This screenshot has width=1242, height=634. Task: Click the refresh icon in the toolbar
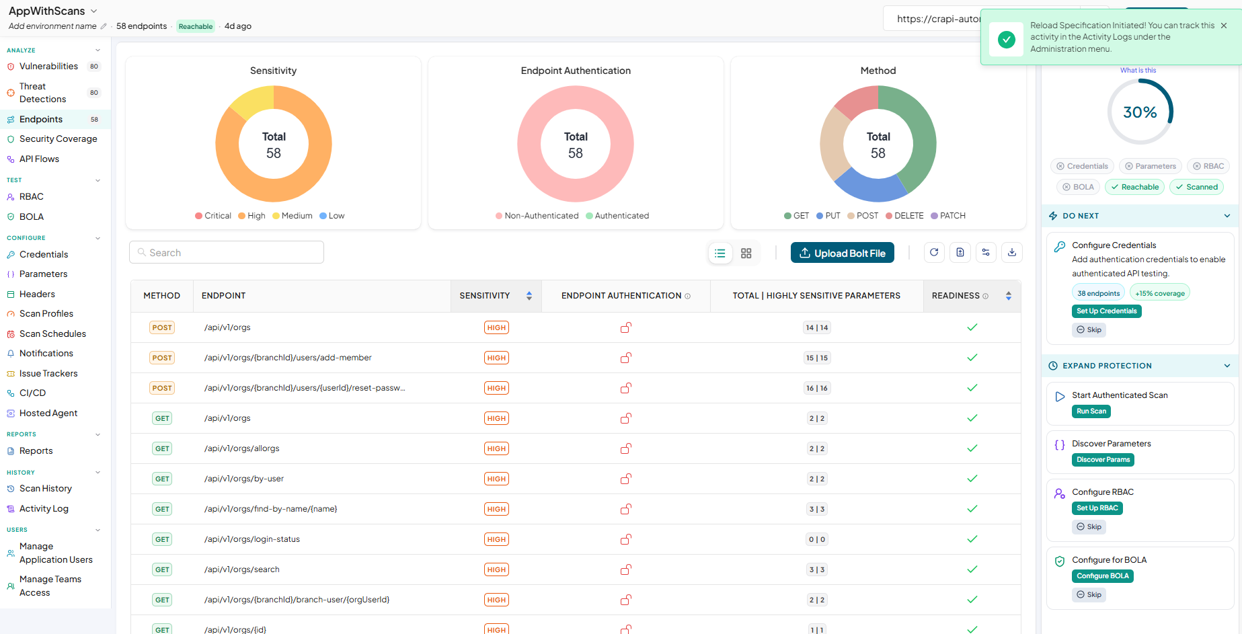(x=934, y=253)
